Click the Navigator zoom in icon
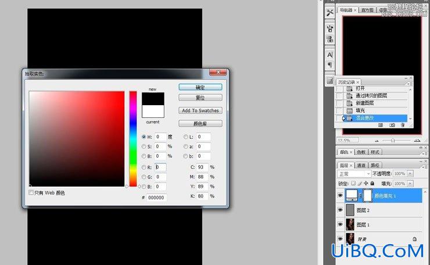 [x=417, y=141]
